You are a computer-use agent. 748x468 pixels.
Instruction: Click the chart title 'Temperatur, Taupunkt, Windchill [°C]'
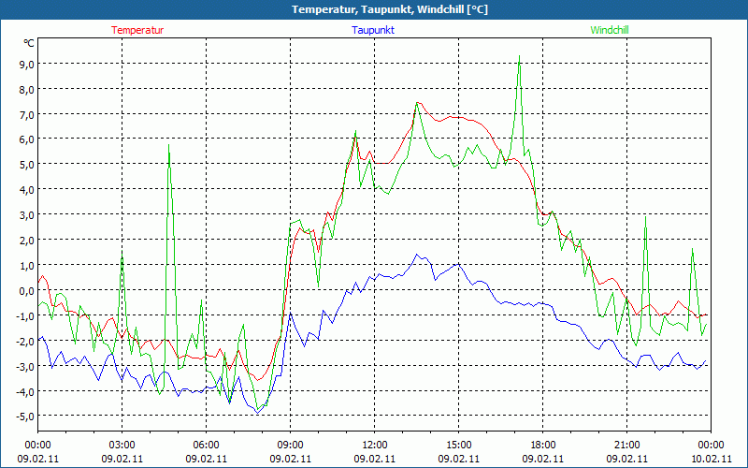[390, 9]
